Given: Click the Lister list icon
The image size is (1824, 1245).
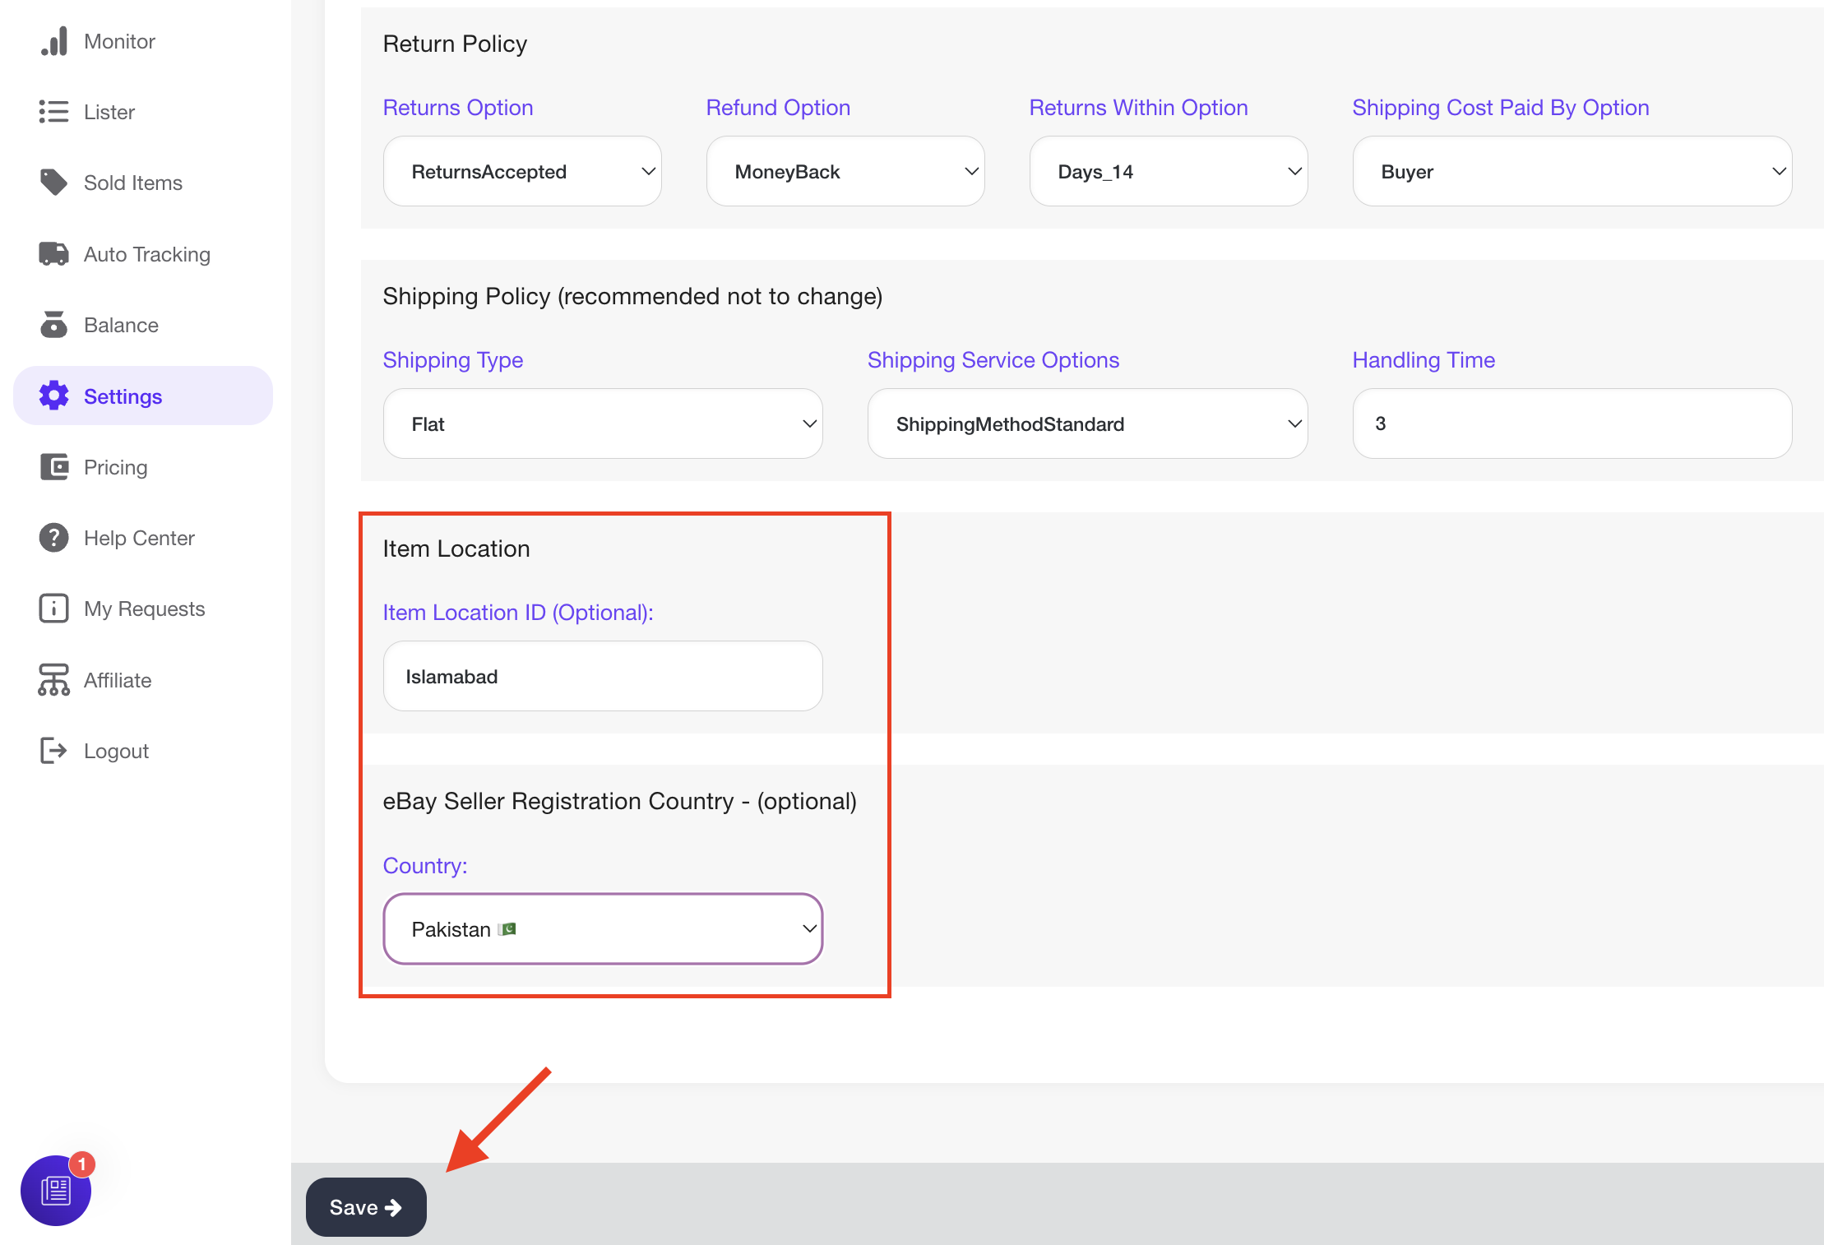Looking at the screenshot, I should click(54, 112).
